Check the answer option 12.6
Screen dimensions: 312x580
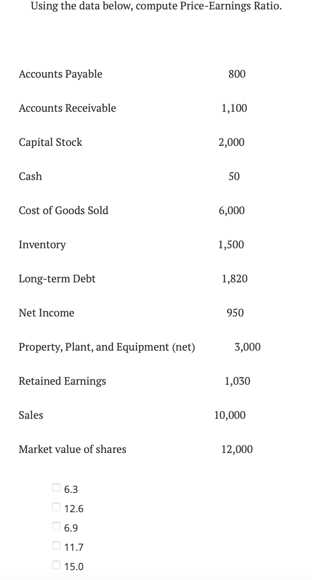point(56,506)
